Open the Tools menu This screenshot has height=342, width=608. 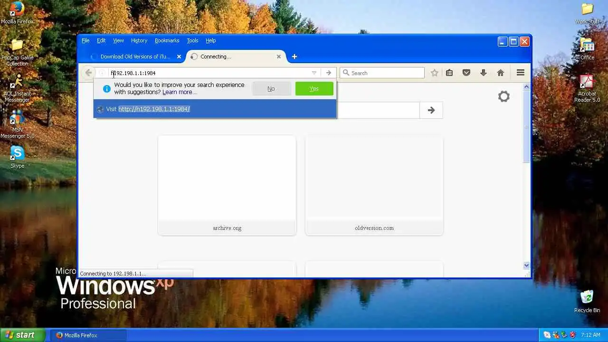click(x=192, y=40)
